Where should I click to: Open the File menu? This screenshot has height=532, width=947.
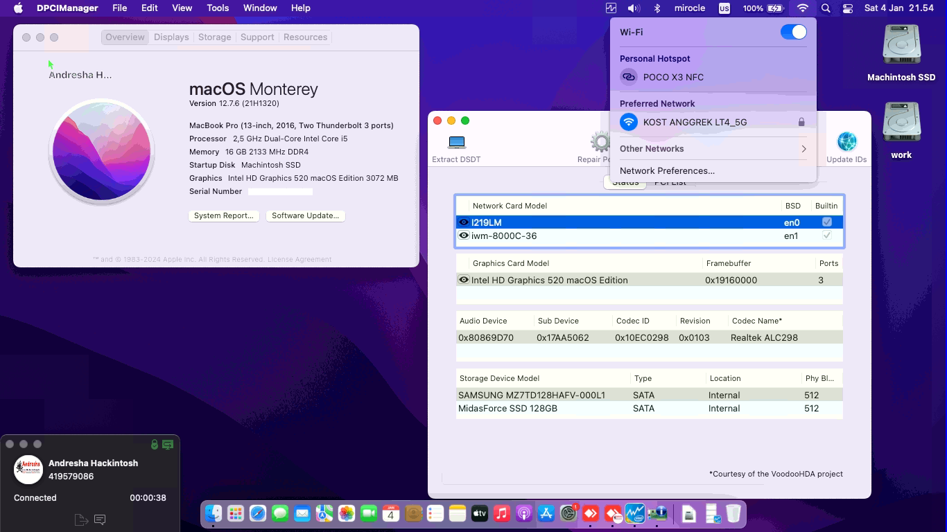(120, 8)
